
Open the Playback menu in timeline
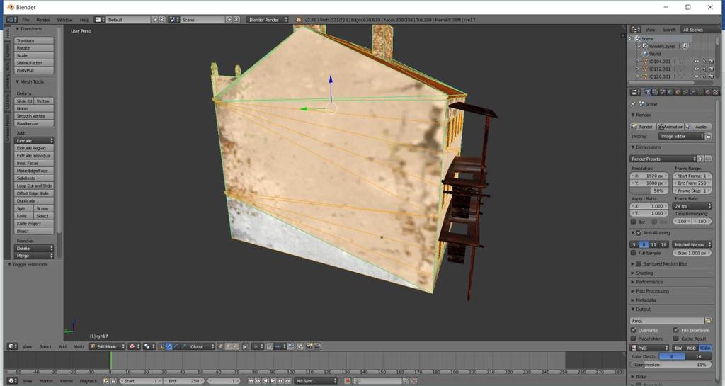pos(89,381)
